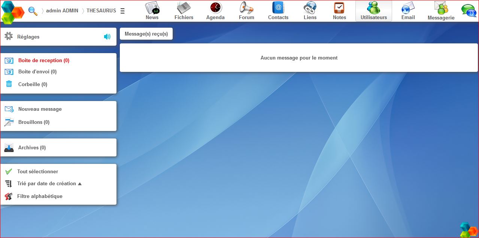Viewport: 479px width, 238px height.
Task: Open the News module
Action: (152, 10)
